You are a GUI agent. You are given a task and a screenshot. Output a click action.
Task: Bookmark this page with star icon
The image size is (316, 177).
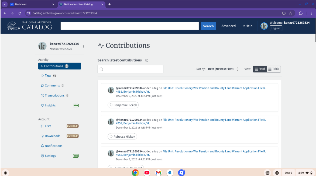point(291,13)
